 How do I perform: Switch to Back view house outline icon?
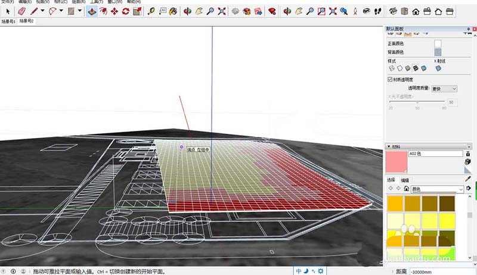pyautogui.click(x=438, y=11)
